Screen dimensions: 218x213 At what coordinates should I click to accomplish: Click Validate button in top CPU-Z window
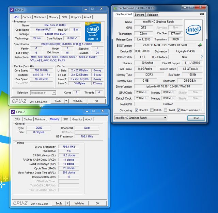pyautogui.click(x=78, y=101)
